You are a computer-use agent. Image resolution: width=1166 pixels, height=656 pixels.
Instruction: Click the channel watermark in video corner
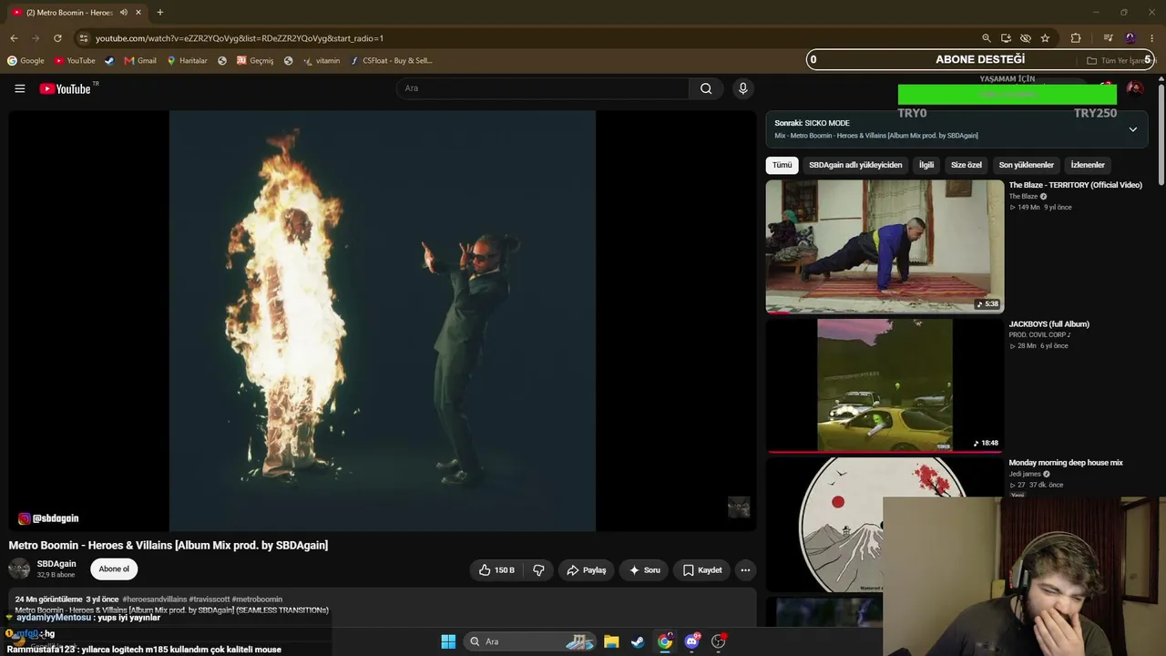pos(739,507)
